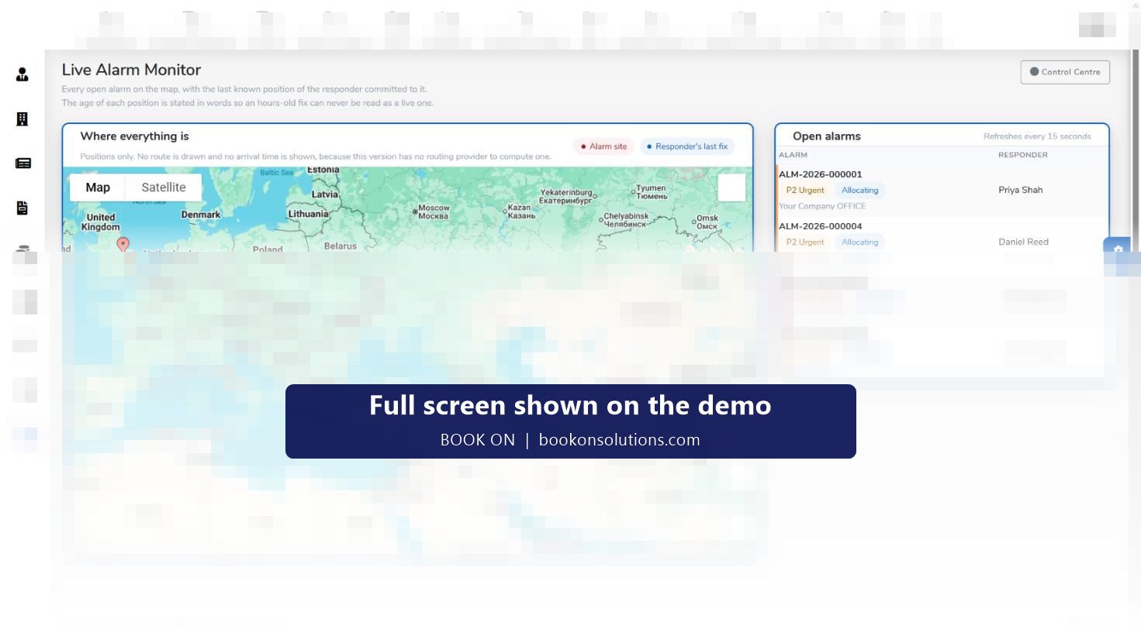Click the Your Company OFFICE site text
Viewport: 1141px width, 629px height.
click(x=822, y=206)
